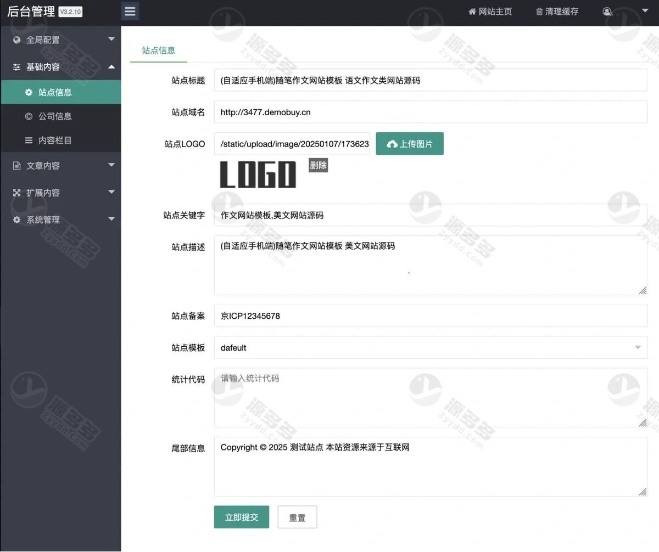This screenshot has width=659, height=552.
Task: Open the 站点信息 sidebar item
Action: [60, 92]
